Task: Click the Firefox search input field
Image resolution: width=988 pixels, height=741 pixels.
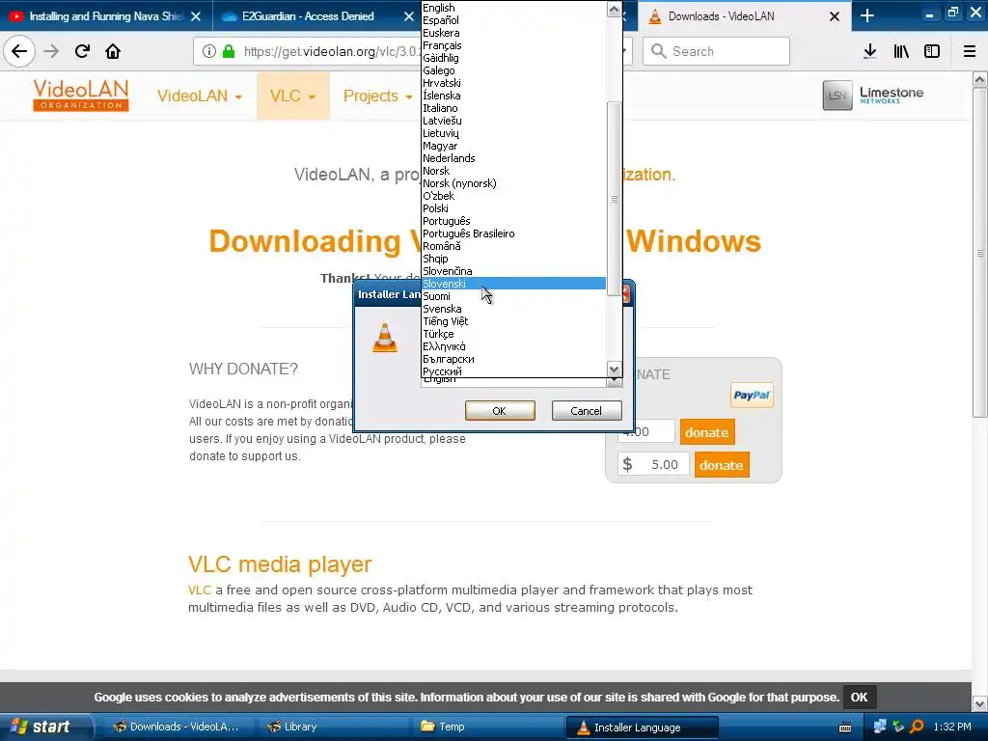Action: (x=717, y=51)
